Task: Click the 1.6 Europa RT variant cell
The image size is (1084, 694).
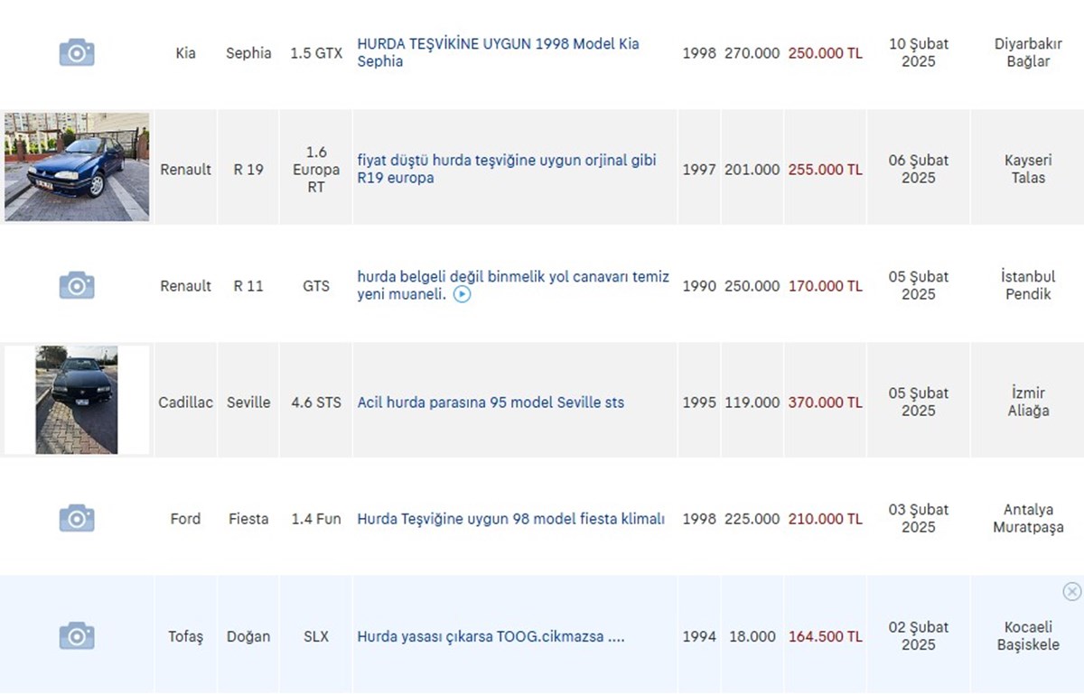Action: (316, 169)
